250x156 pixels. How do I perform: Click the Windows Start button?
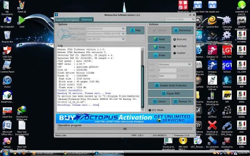tap(5, 153)
